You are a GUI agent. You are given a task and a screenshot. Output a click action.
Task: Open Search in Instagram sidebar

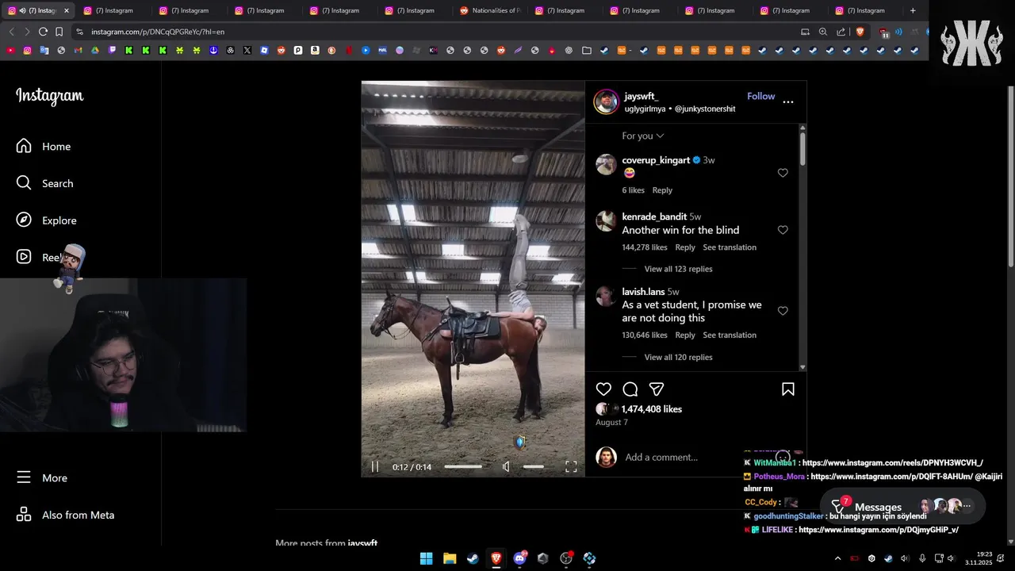click(x=45, y=183)
